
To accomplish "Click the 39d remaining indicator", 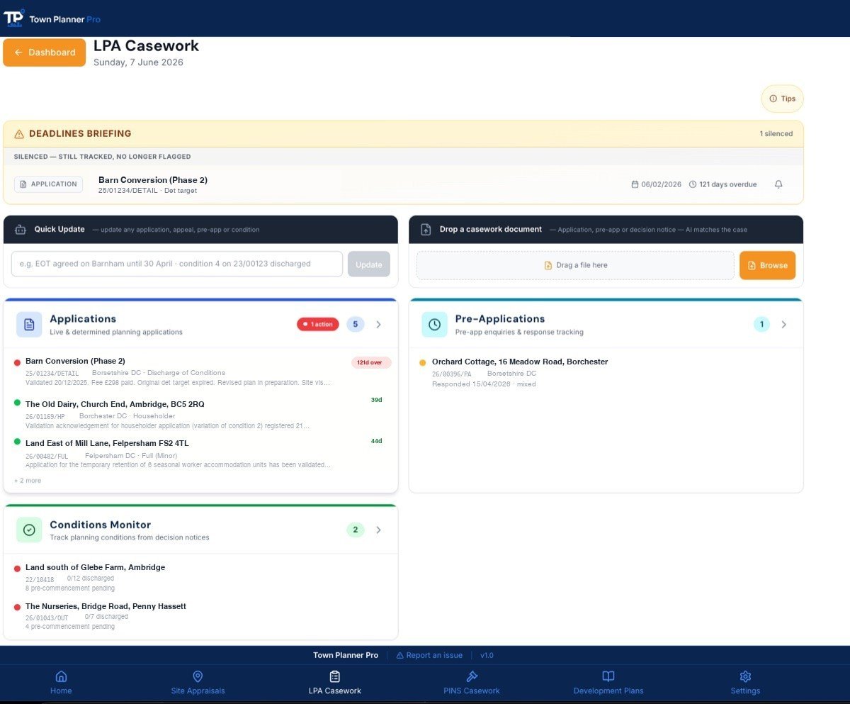I will tap(376, 400).
